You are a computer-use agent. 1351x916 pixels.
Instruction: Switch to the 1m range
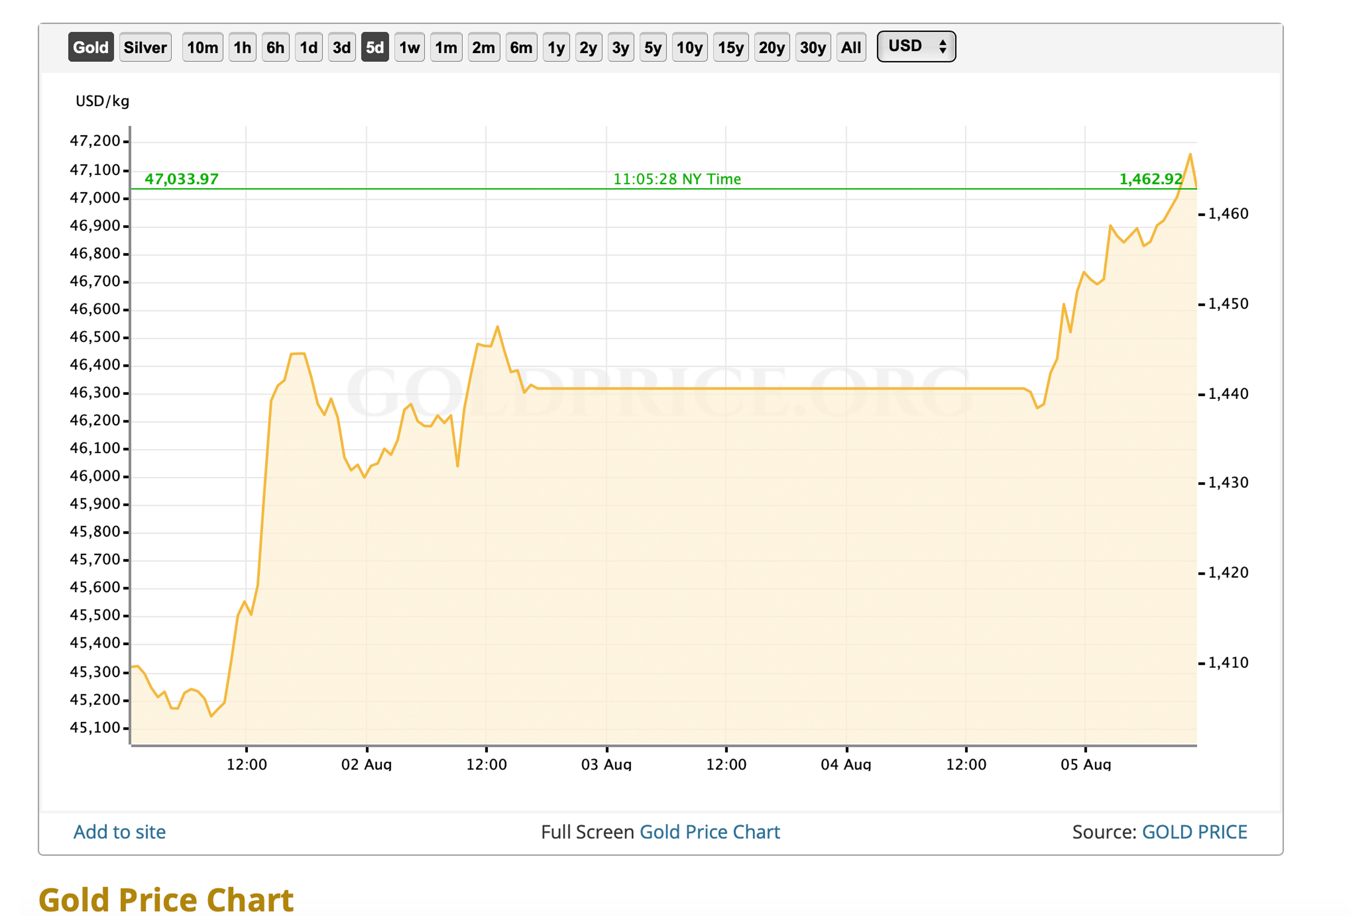[x=446, y=47]
